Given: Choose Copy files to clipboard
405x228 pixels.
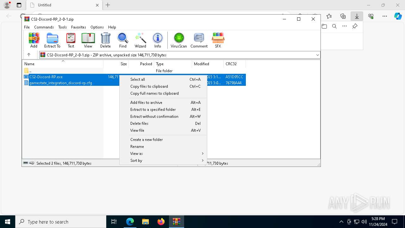Looking at the screenshot, I should (163, 86).
